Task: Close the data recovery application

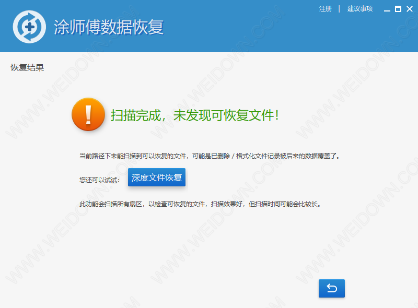Action: pos(409,9)
